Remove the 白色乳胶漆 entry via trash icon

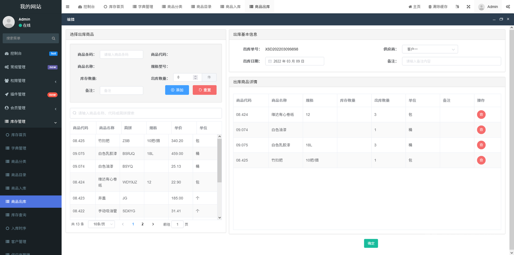[x=481, y=145]
